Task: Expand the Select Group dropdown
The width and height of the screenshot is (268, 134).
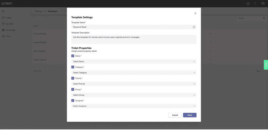Action: 134,95
